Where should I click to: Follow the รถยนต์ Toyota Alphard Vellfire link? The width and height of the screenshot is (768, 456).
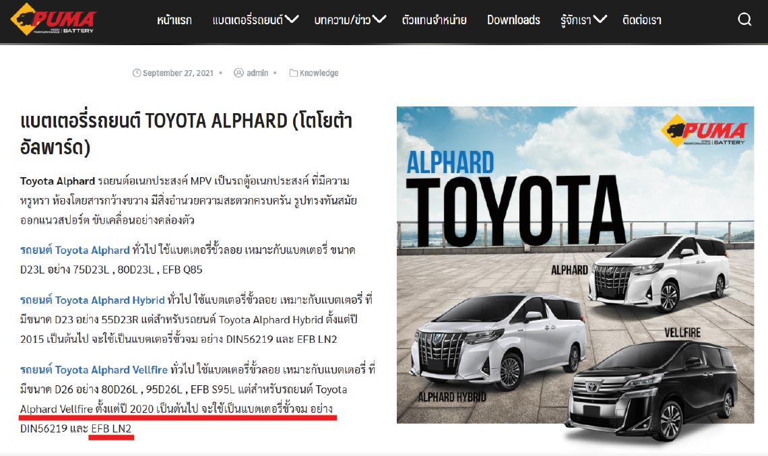(94, 370)
